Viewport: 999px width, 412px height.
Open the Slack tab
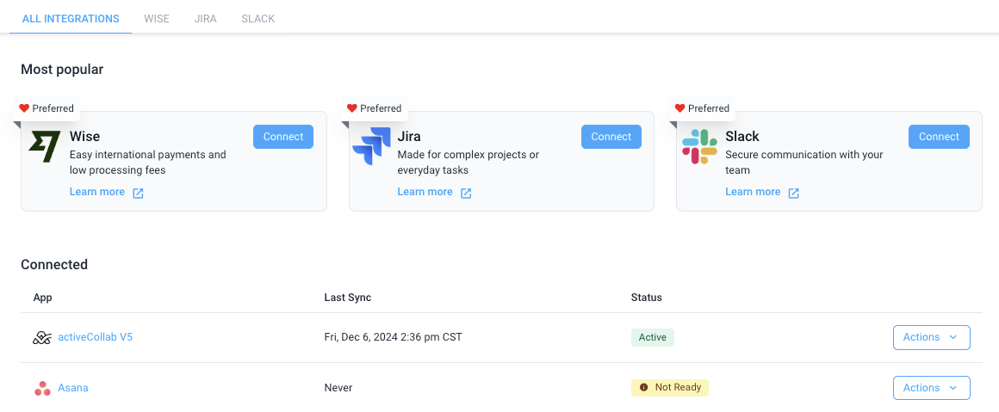(x=258, y=18)
